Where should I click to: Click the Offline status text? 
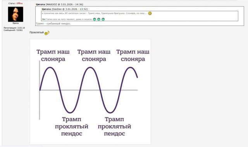point(19,3)
